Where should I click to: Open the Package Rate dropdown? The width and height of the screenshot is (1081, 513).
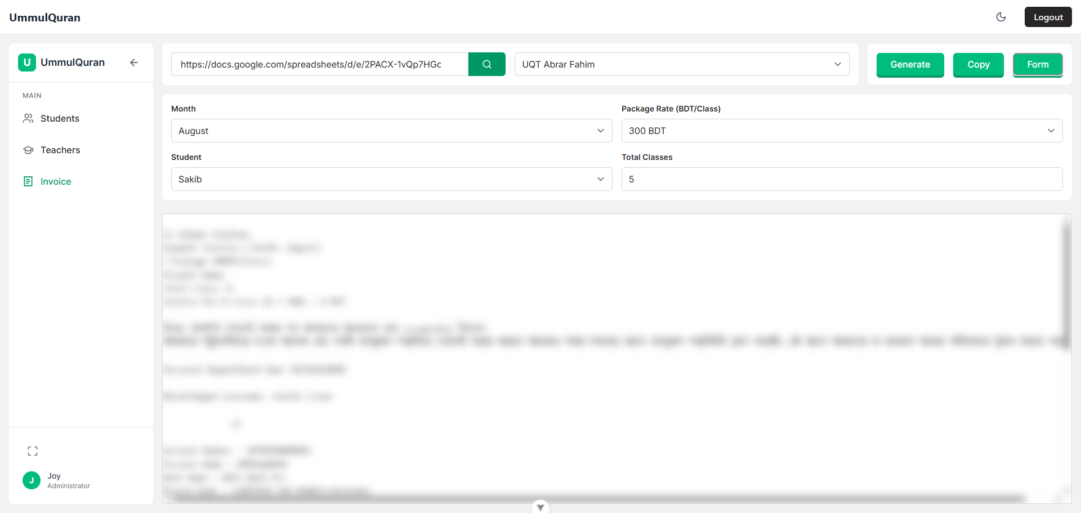click(842, 131)
